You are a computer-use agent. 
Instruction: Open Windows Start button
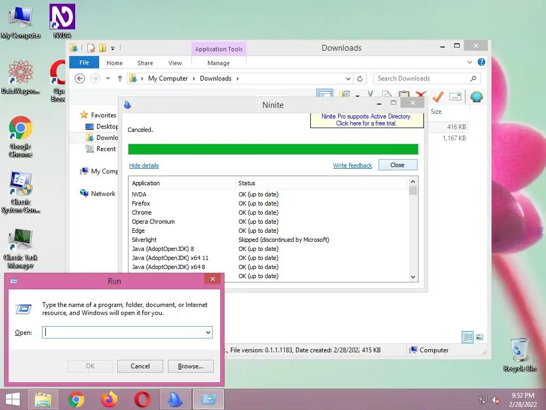(x=13, y=399)
